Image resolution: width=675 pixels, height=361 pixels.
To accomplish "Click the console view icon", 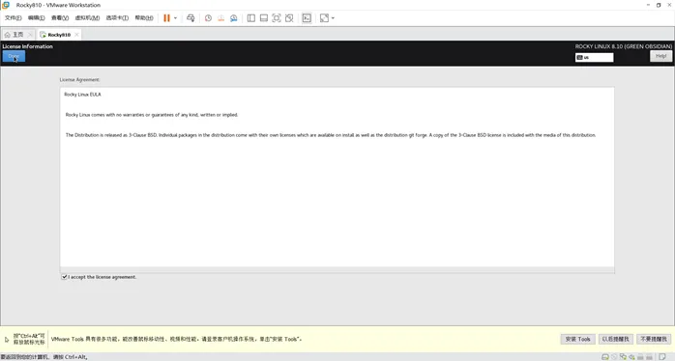I will 307,18.
